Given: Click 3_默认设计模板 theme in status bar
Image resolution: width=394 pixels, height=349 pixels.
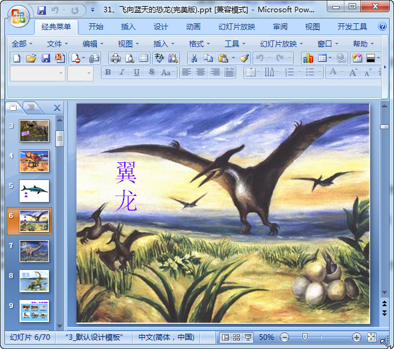Looking at the screenshot, I should tap(94, 337).
